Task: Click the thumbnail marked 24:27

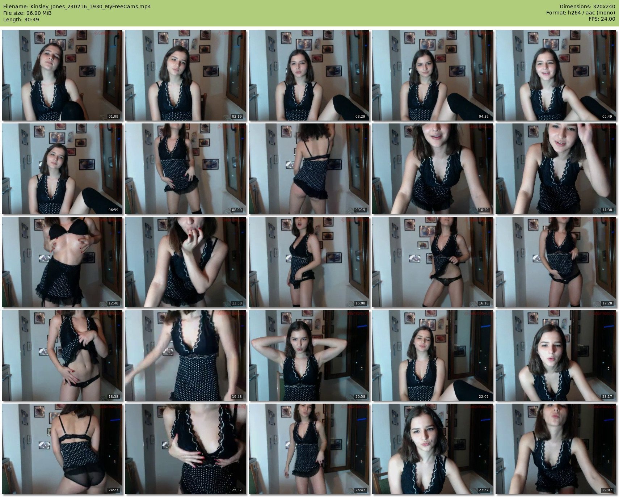Action: point(62,449)
